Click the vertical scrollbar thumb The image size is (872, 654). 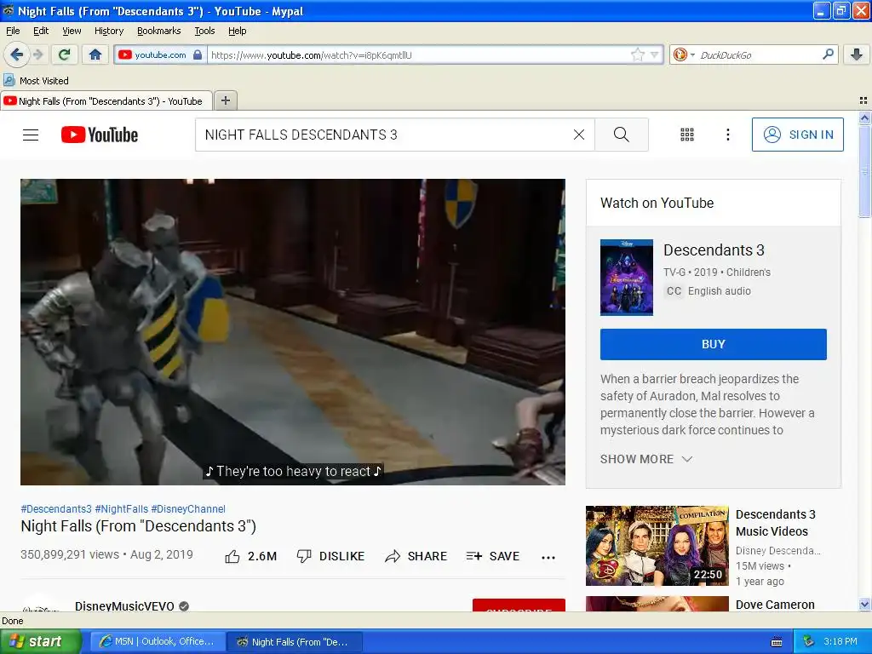(864, 171)
